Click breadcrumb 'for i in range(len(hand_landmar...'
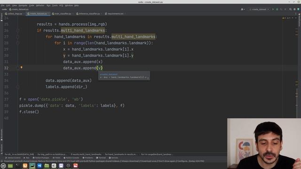This screenshot has width=301, height=169. point(157,154)
